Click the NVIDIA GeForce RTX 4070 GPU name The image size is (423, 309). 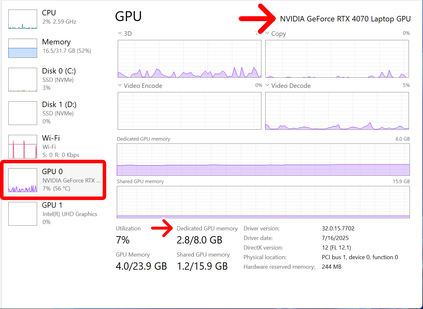click(346, 19)
